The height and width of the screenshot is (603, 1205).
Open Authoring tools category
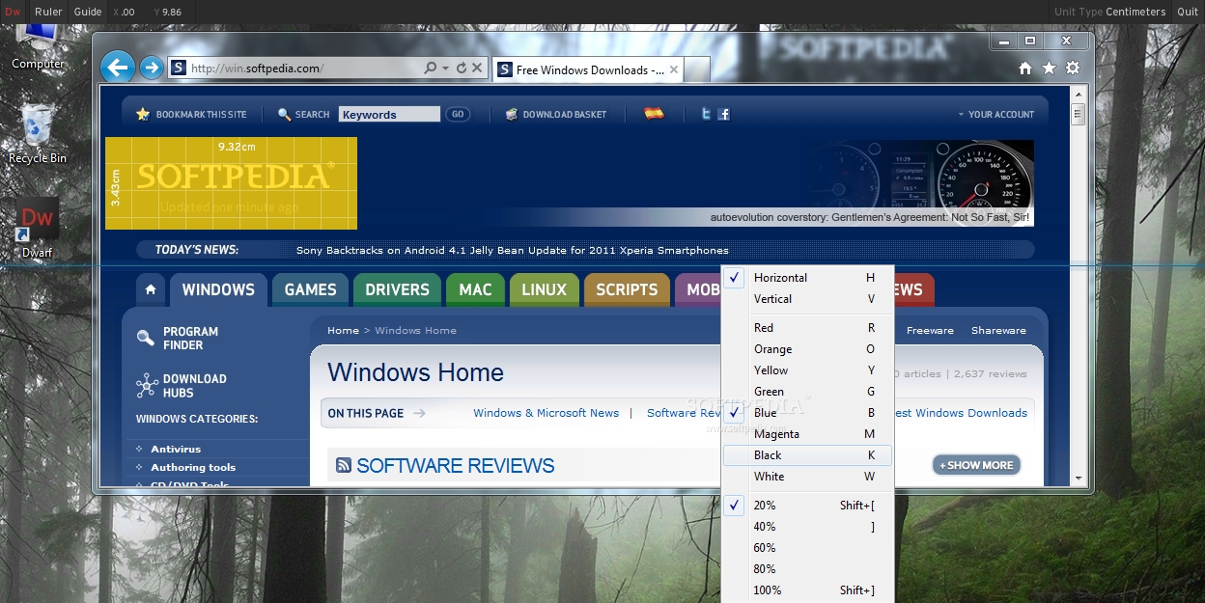193,467
